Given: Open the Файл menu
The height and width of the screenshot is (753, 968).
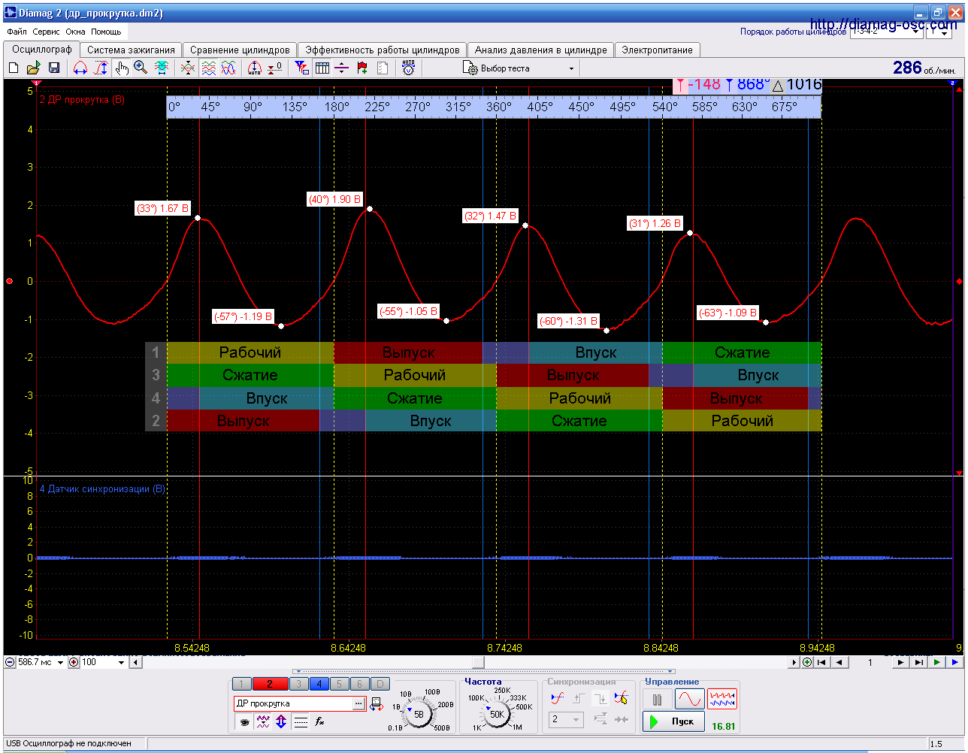Looking at the screenshot, I should point(17,32).
